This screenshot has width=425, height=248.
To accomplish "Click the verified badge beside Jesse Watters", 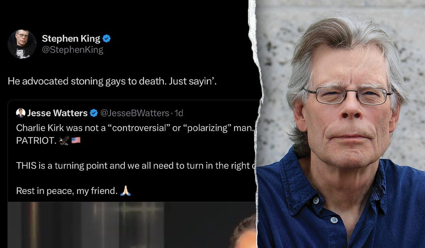I will click(94, 113).
